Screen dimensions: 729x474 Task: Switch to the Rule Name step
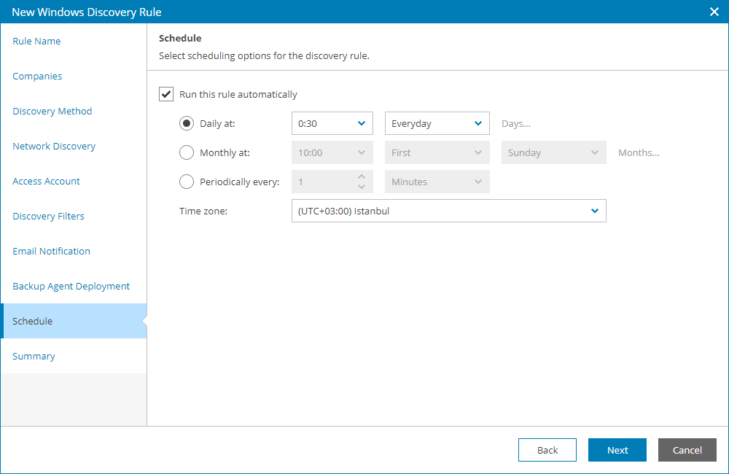coord(36,41)
